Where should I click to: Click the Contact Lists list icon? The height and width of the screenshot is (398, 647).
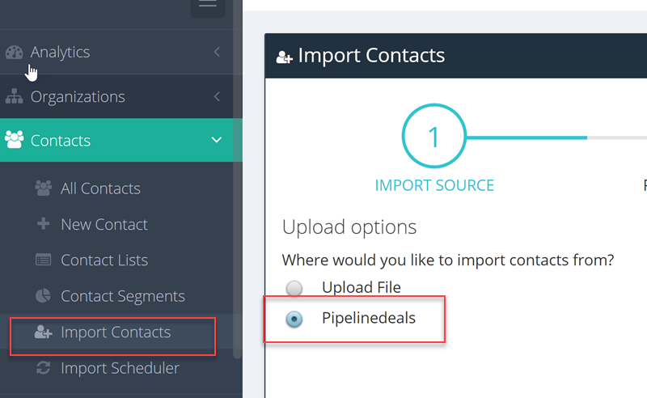(x=44, y=260)
